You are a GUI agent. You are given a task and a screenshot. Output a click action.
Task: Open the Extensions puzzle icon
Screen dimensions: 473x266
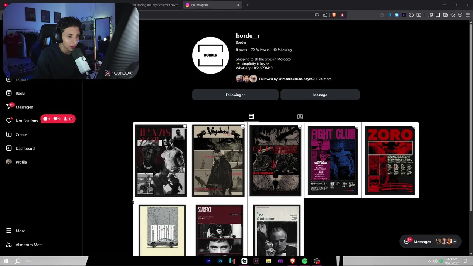pos(411,15)
